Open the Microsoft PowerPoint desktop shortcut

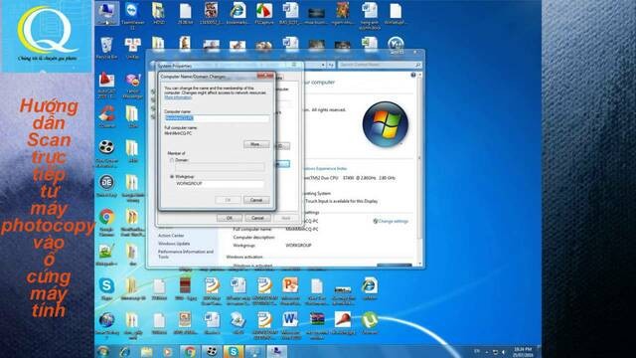tap(290, 290)
